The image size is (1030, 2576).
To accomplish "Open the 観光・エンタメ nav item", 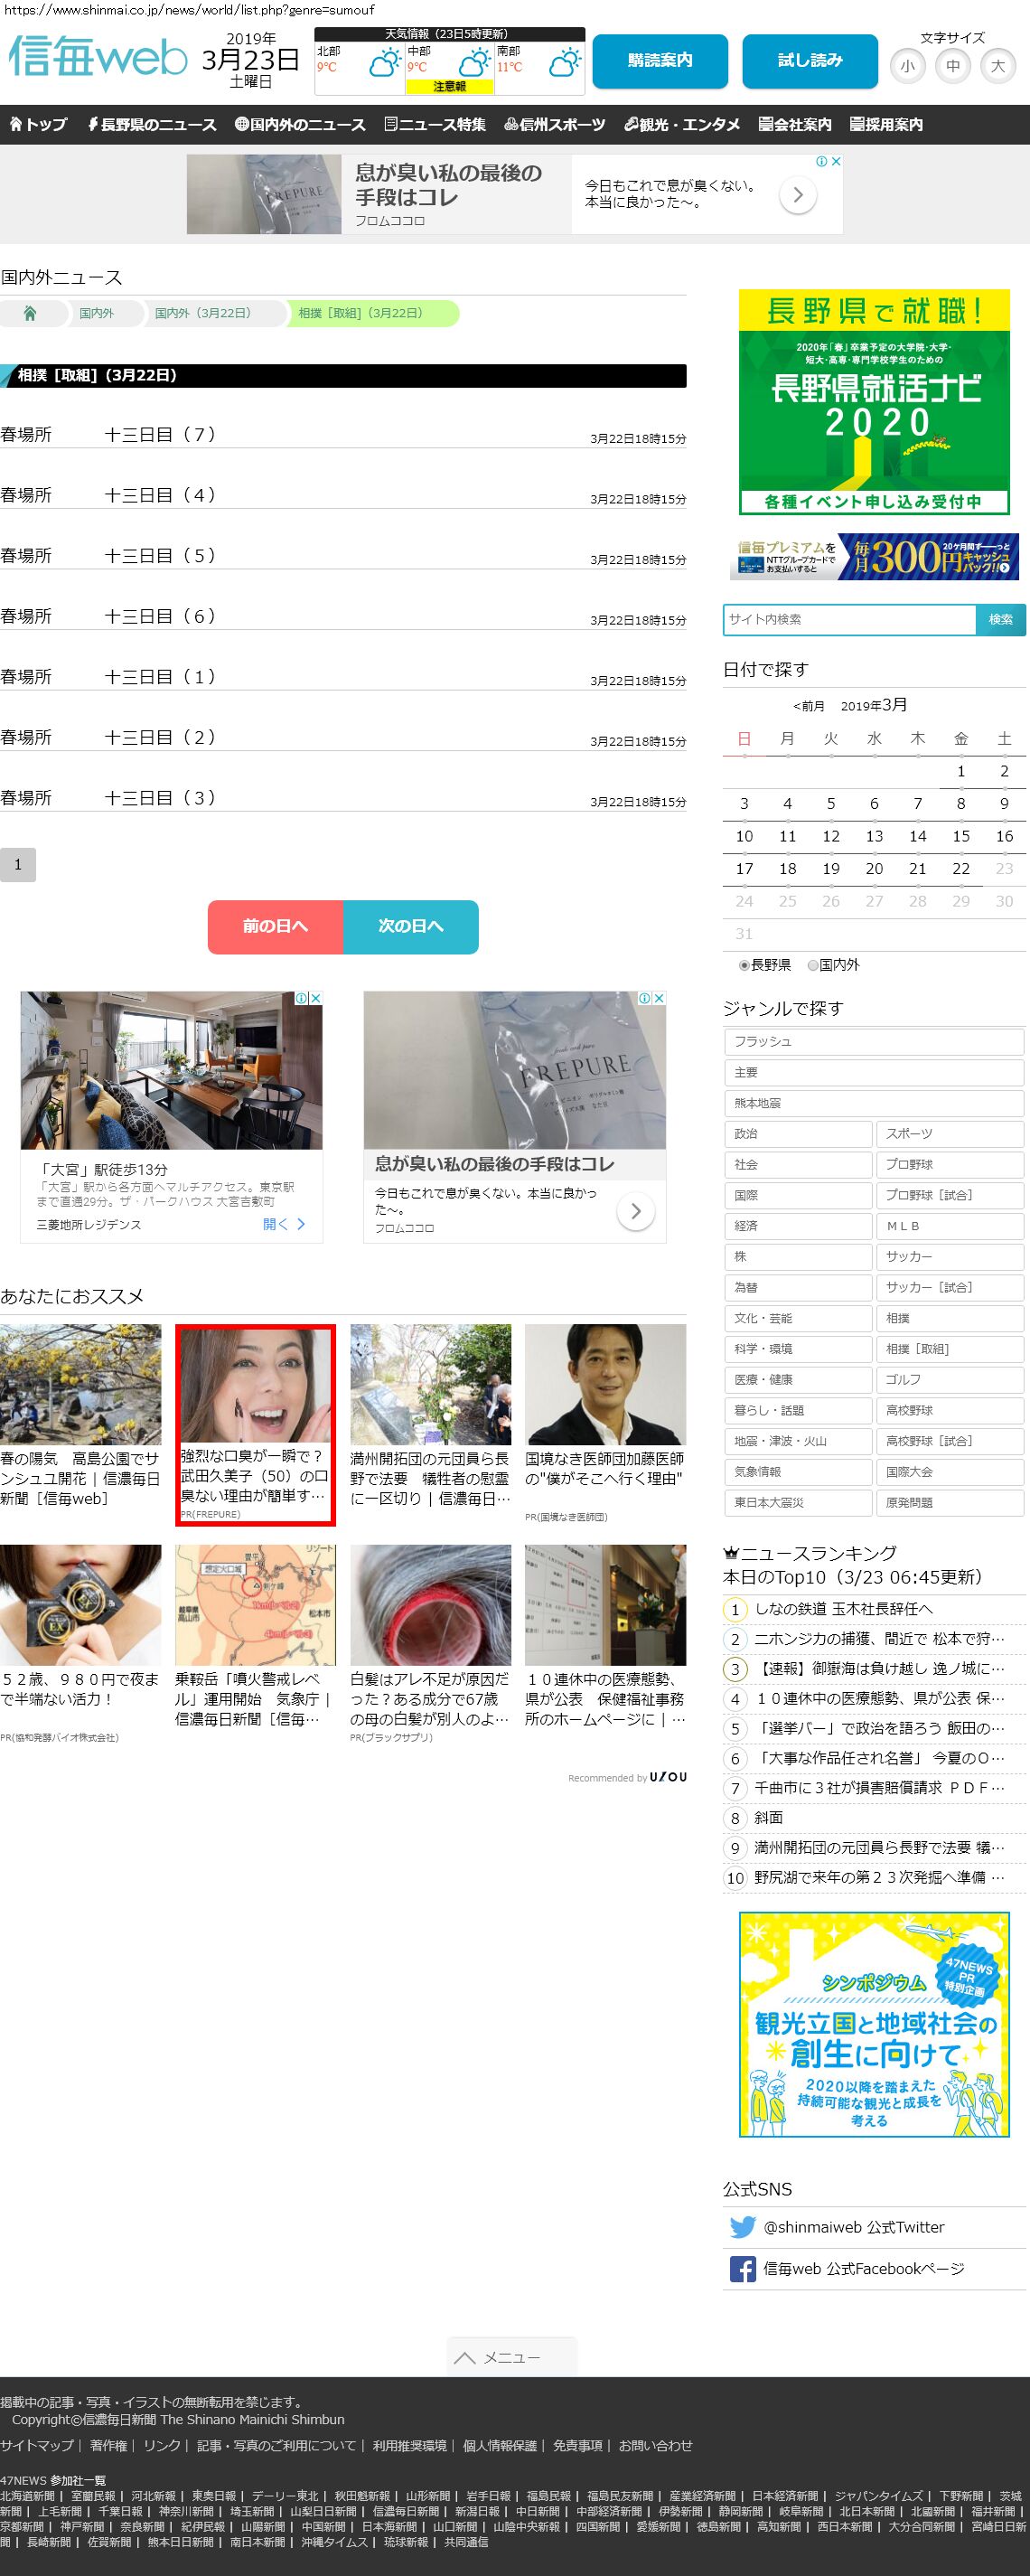I will pyautogui.click(x=682, y=124).
